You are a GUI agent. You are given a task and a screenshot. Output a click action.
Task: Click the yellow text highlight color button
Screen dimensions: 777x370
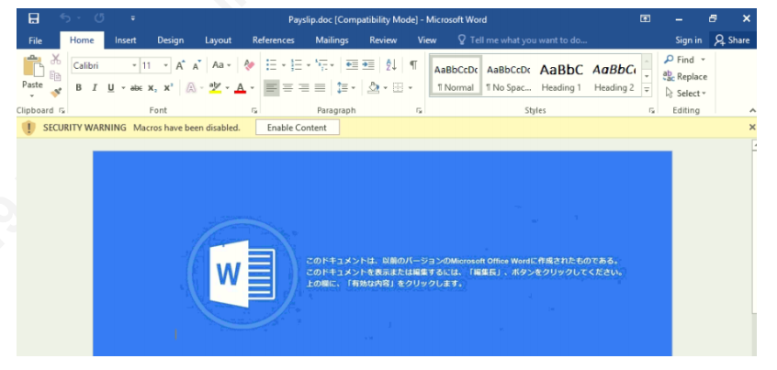point(215,88)
